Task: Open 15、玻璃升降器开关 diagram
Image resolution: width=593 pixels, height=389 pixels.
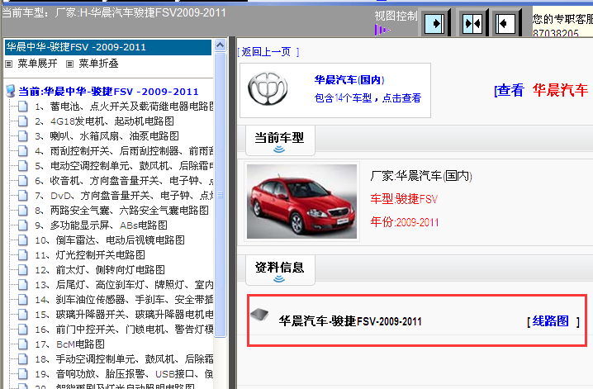Action: 124,314
